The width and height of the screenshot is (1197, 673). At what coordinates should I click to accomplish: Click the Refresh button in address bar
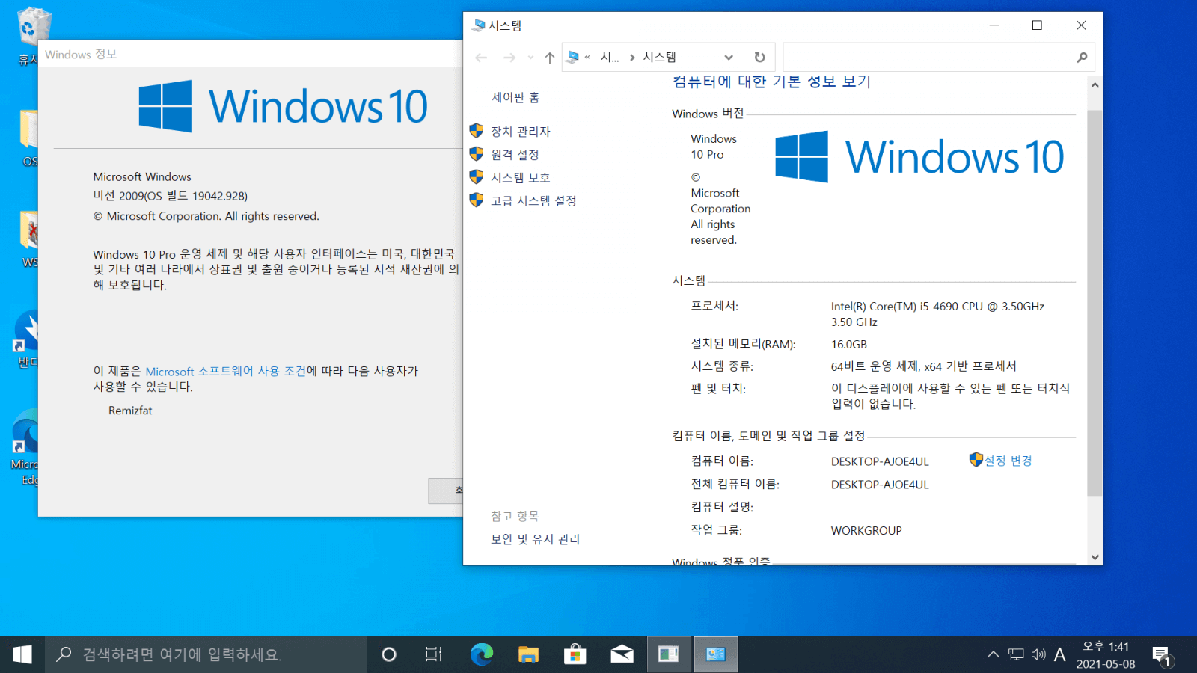click(759, 58)
